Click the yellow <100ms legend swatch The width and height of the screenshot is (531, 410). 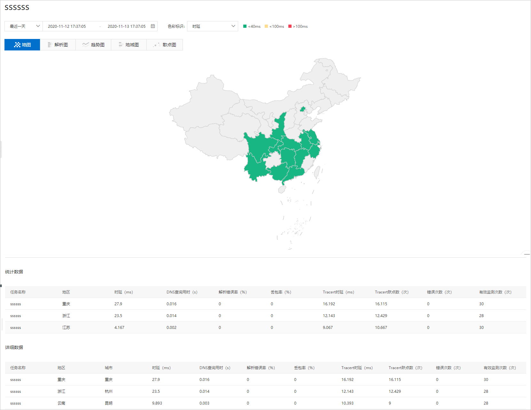[x=266, y=27]
